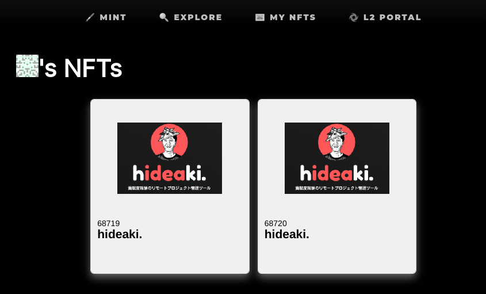Click empty lower area of card 68720
Viewport: 486px width, 294px height.
point(337,257)
